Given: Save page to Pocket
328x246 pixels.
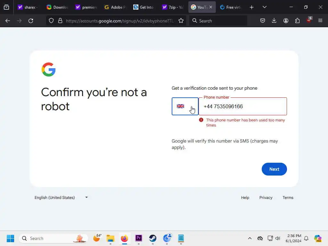Looking at the screenshot, I should 263,21.
